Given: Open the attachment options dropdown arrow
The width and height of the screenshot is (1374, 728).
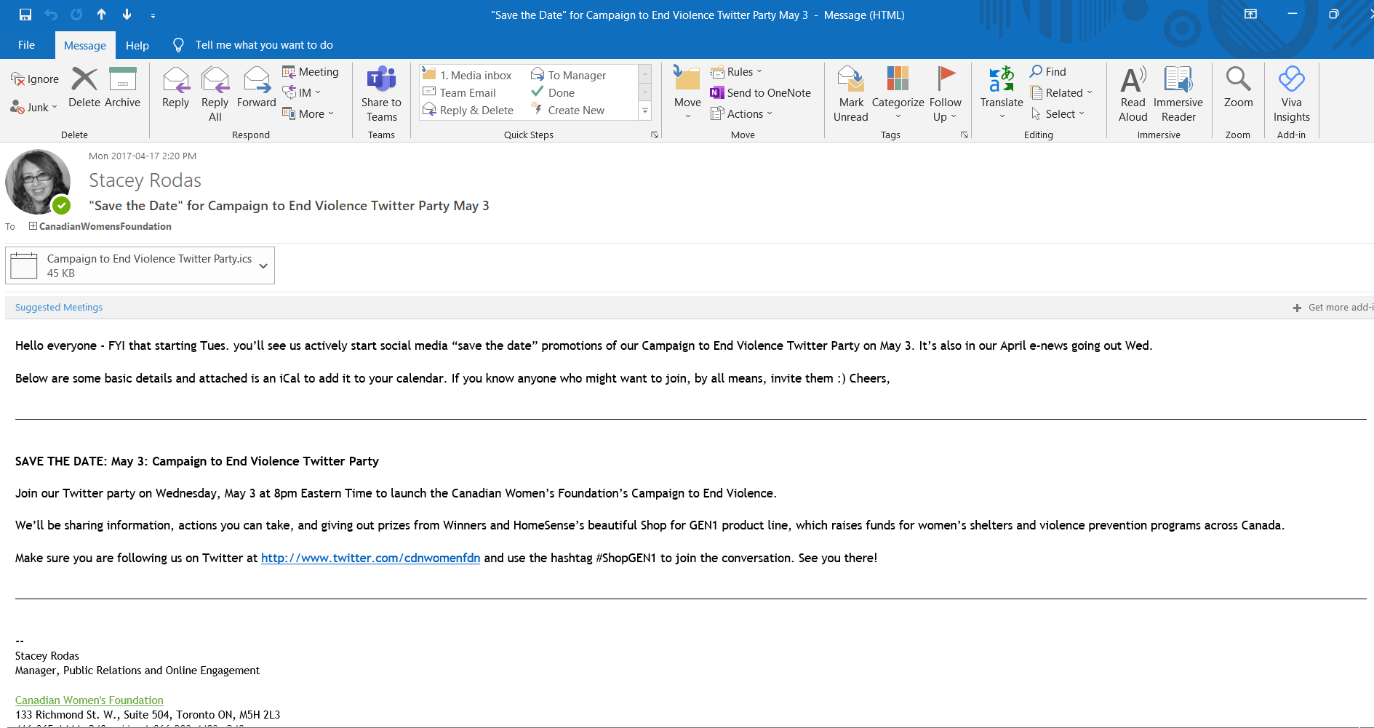Looking at the screenshot, I should click(x=263, y=266).
